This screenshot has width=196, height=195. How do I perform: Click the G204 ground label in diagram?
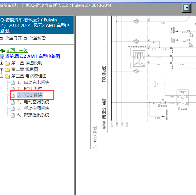pos(155,84)
